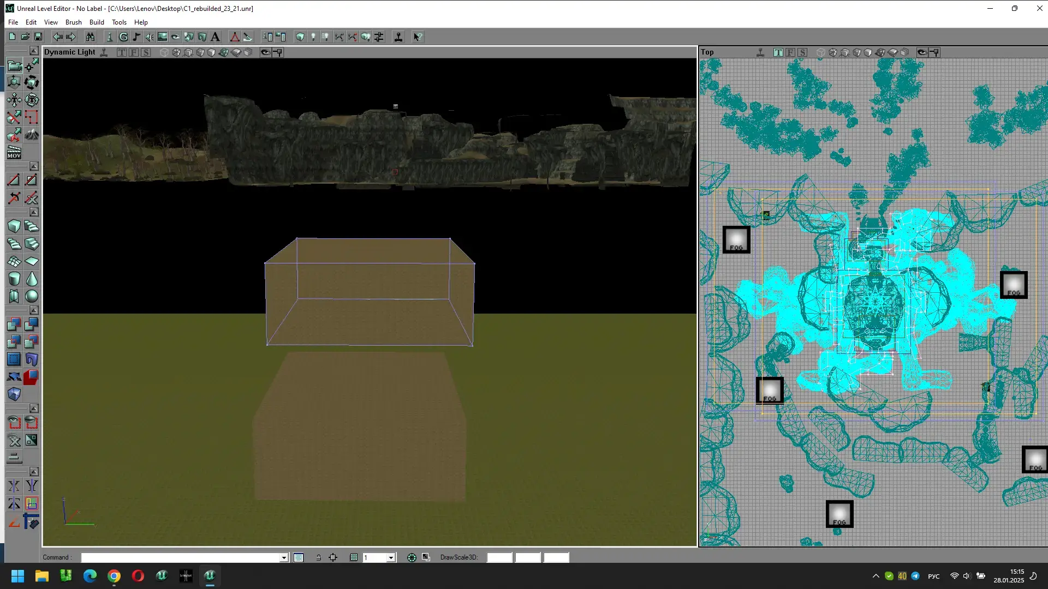Image resolution: width=1048 pixels, height=589 pixels.
Task: Open the Command history dropdown arrow
Action: tap(284, 557)
